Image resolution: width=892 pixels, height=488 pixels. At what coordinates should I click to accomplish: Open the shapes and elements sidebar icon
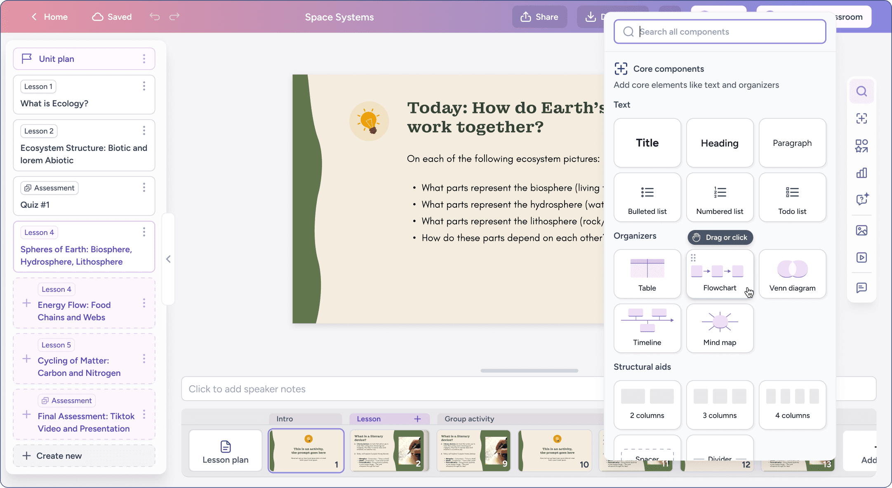click(x=861, y=146)
